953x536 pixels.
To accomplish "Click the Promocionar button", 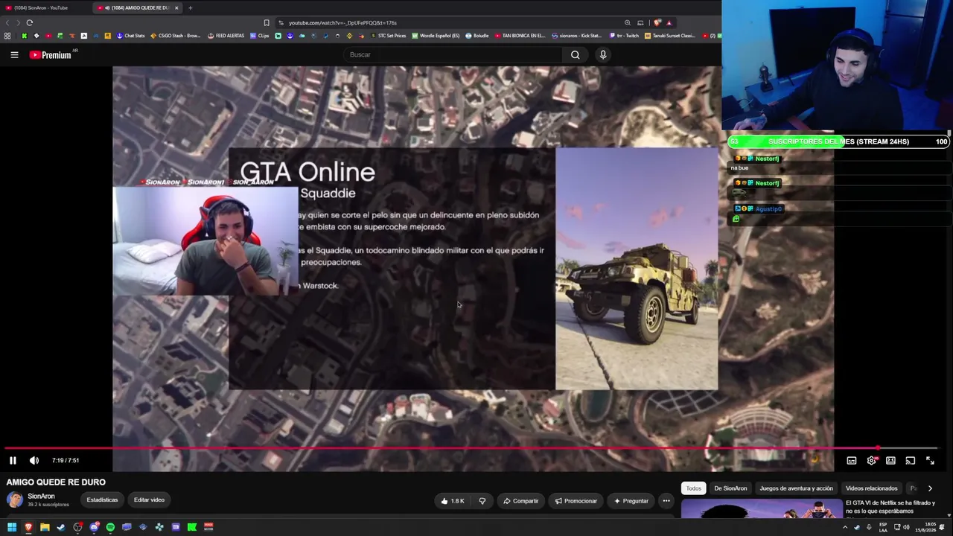I will tap(576, 501).
